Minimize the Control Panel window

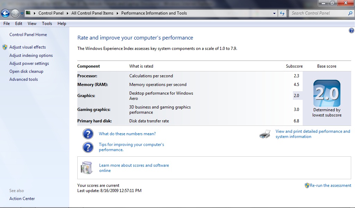[323, 3]
